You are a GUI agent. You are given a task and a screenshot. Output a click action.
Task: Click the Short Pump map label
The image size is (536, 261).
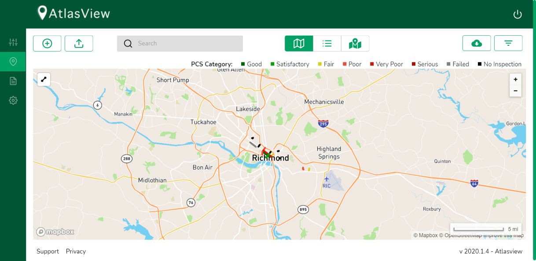point(173,80)
